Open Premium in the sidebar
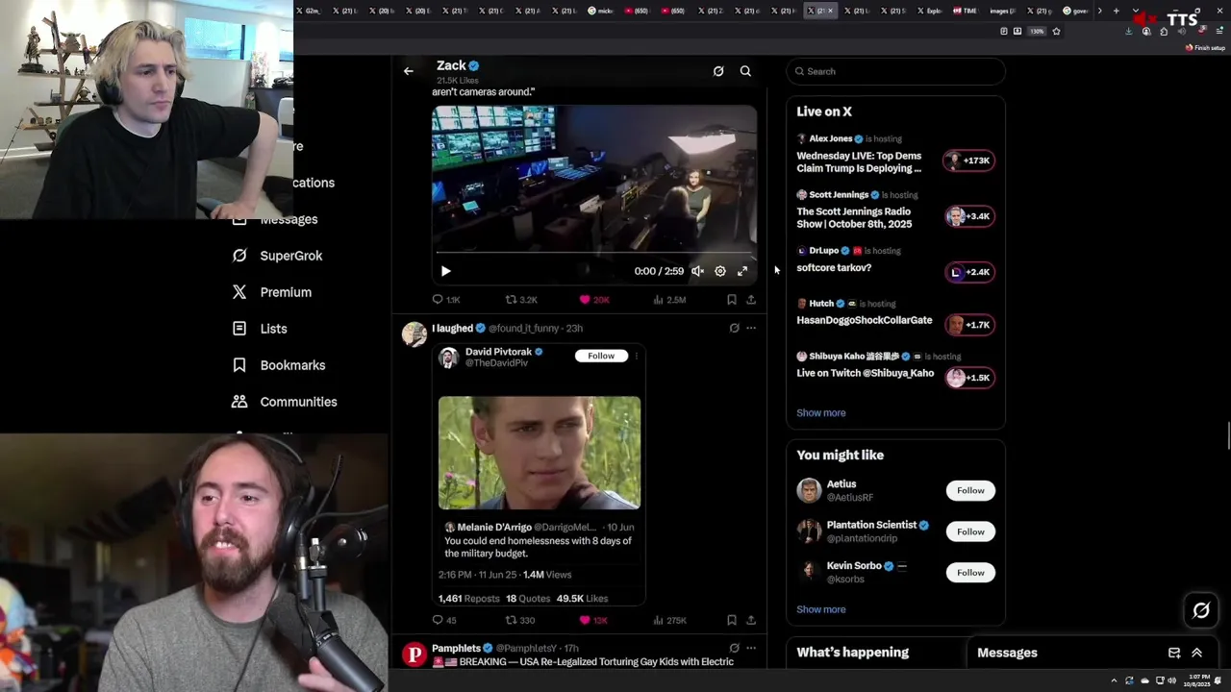Viewport: 1231px width, 692px height. point(271,292)
